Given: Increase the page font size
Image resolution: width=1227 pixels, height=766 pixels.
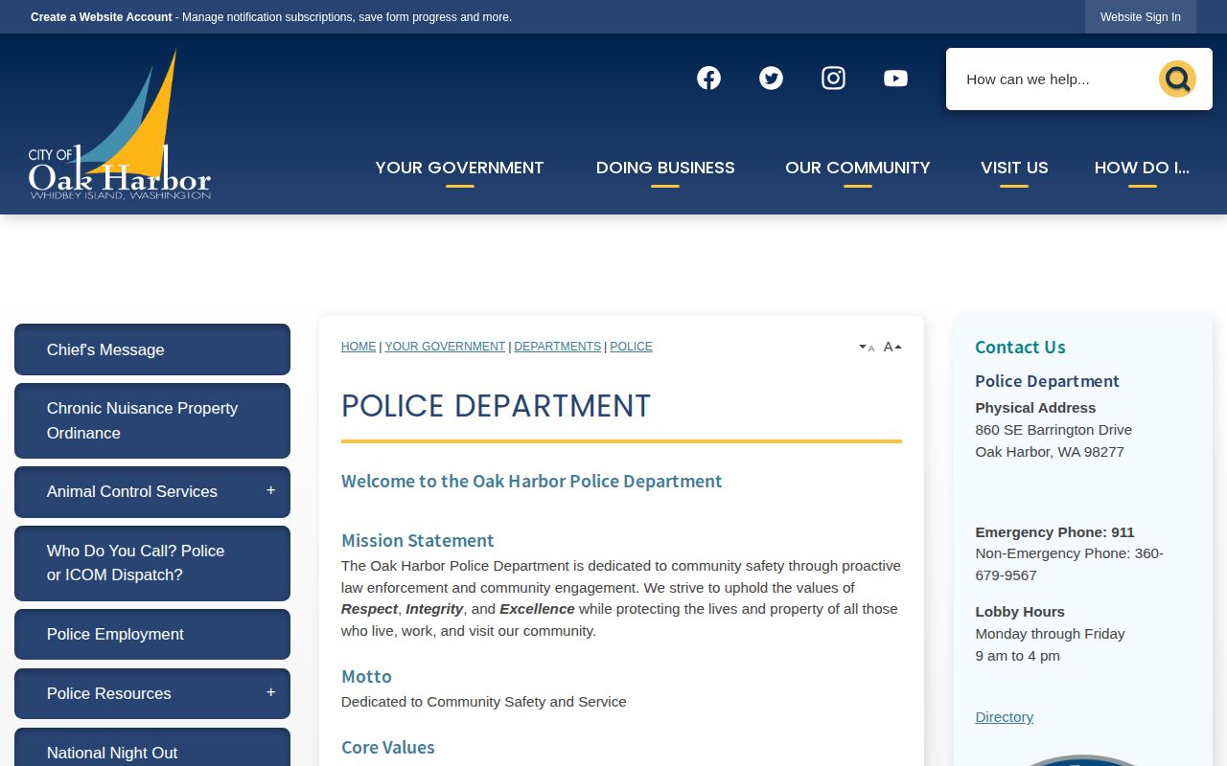Looking at the screenshot, I should click(x=892, y=347).
